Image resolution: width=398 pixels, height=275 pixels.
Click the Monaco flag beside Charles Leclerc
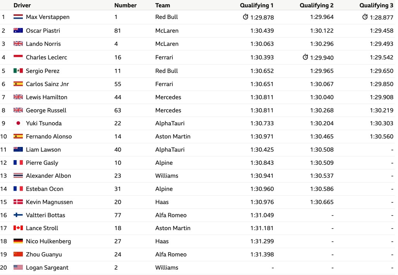[x=18, y=57]
